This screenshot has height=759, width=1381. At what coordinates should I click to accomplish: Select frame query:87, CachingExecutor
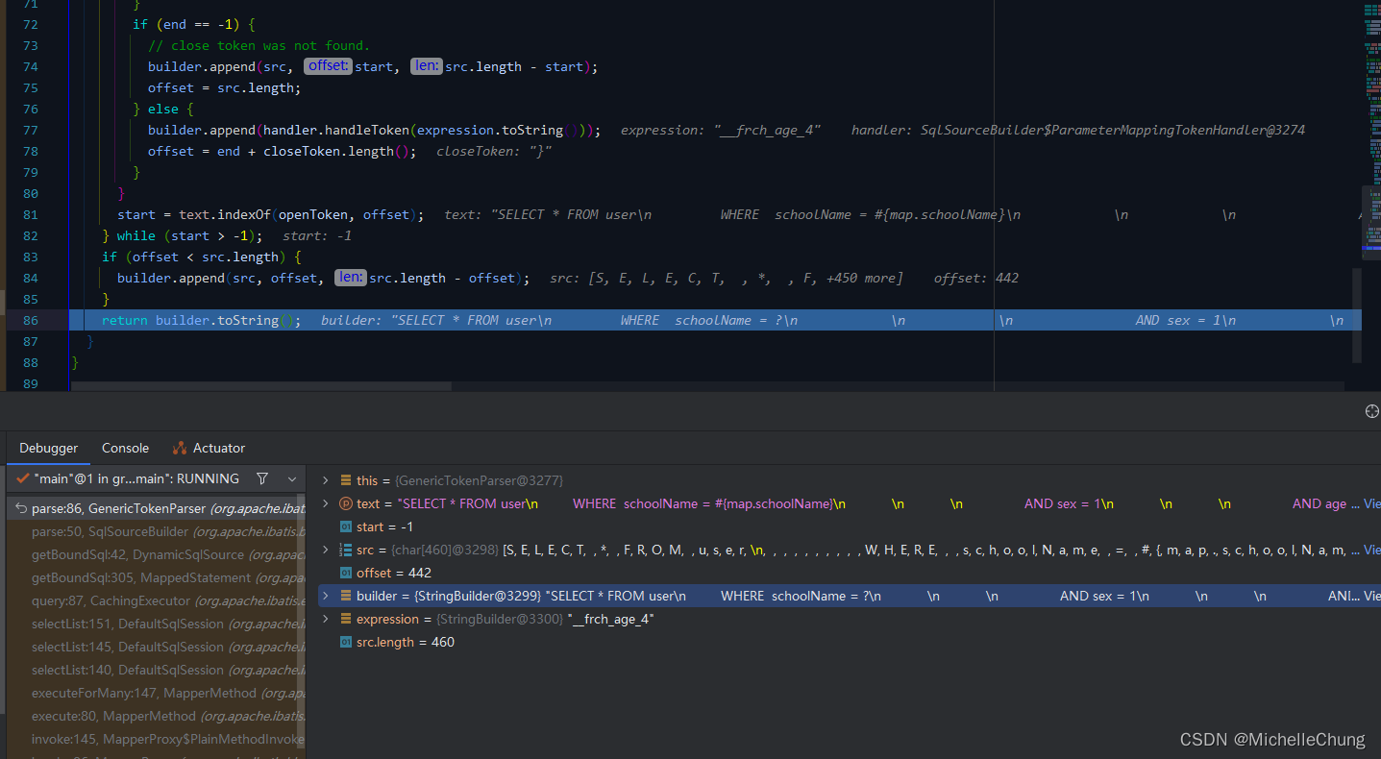pos(155,600)
